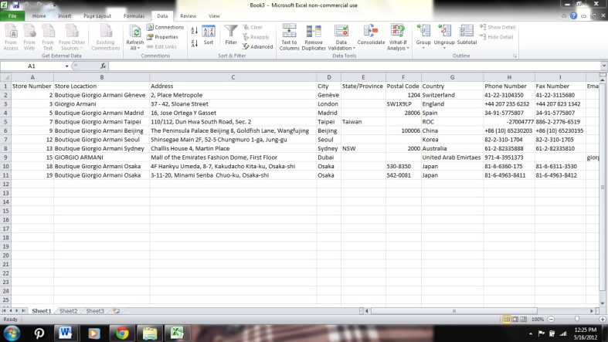608x342 pixels.
Task: Switch to Page Layout ribbon tab
Action: point(97,16)
